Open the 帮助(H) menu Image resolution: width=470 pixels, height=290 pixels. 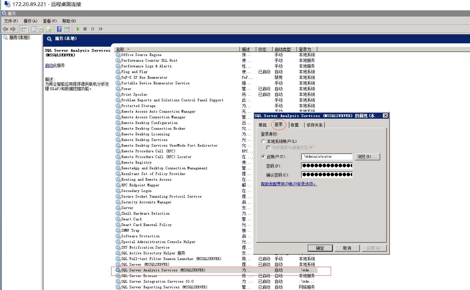click(69, 21)
